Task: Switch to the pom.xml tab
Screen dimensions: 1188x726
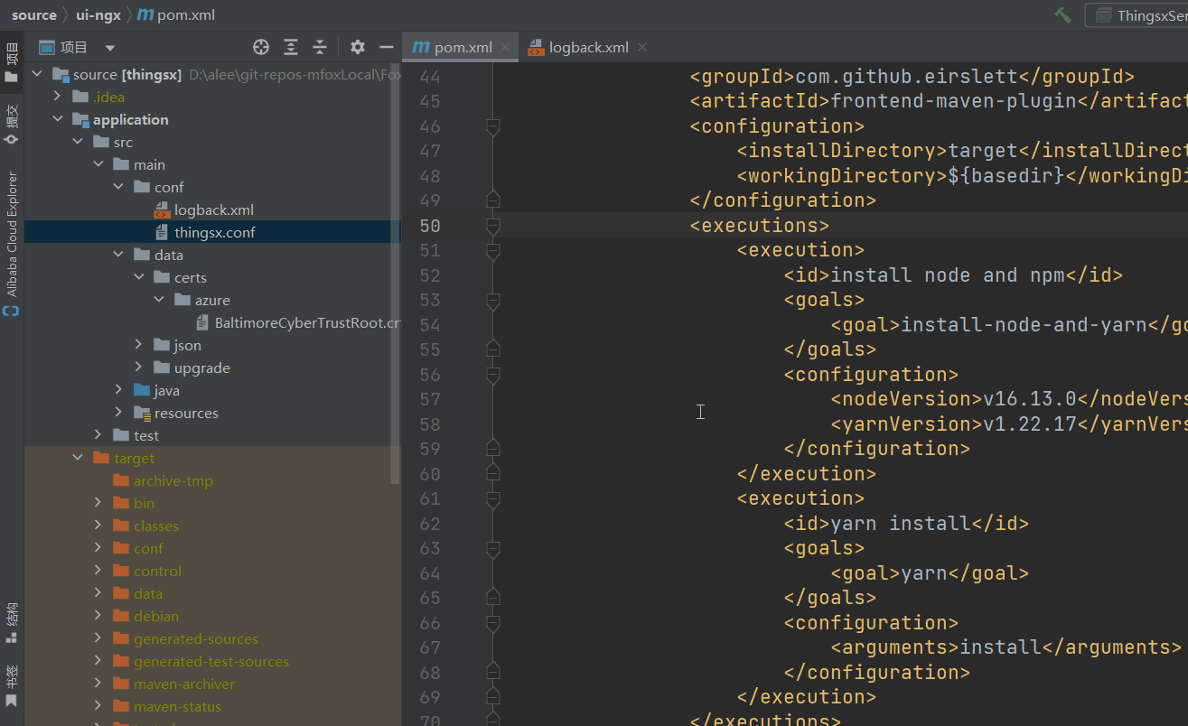Action: click(x=461, y=47)
